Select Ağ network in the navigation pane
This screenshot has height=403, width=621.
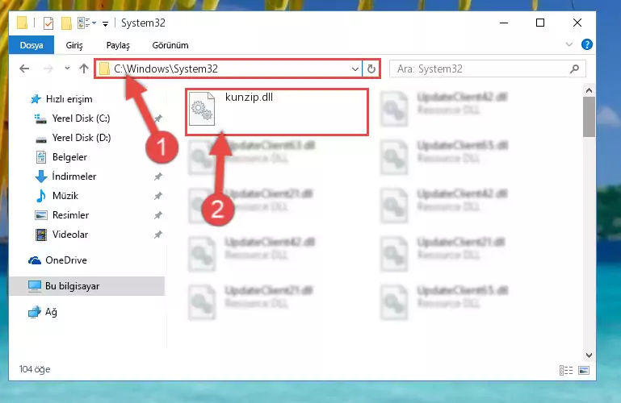[x=42, y=312]
